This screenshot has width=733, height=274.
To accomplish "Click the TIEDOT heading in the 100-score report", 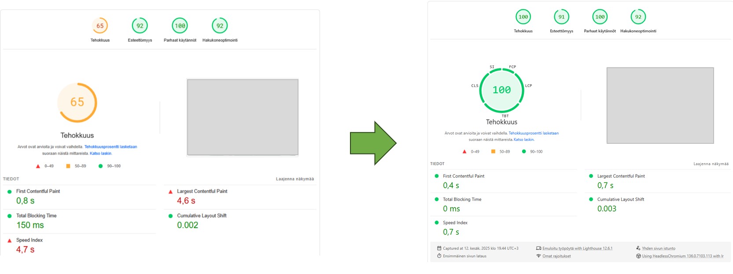I will coord(437,164).
